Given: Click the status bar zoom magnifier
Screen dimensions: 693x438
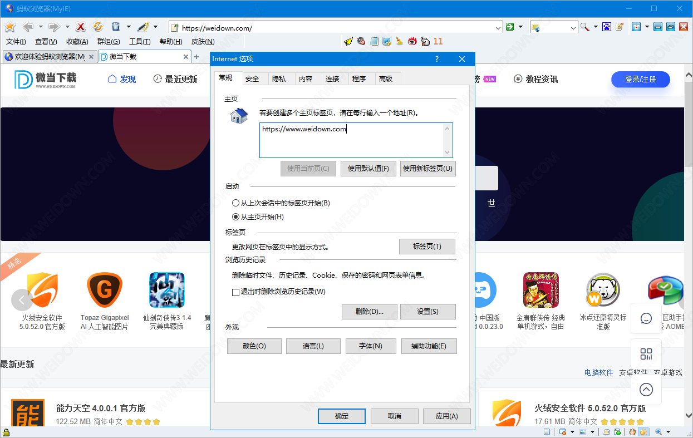Looking at the screenshot, I should pyautogui.click(x=659, y=432).
